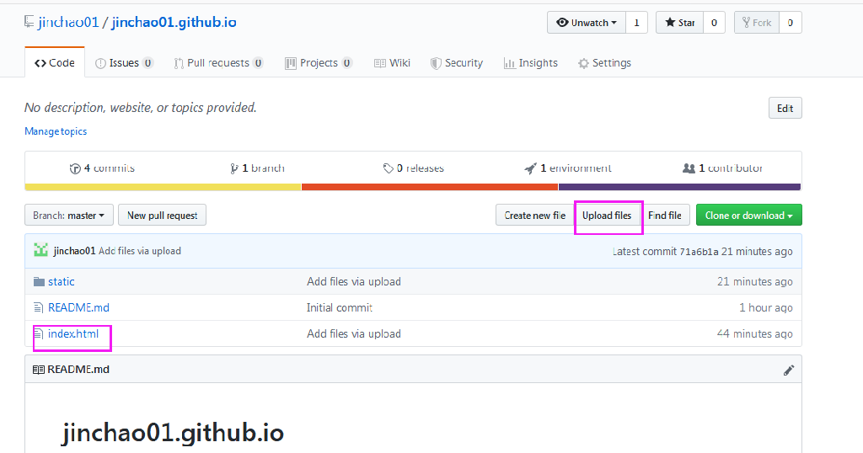Click the purple language bar segment
Image resolution: width=863 pixels, height=453 pixels.
tap(680, 187)
